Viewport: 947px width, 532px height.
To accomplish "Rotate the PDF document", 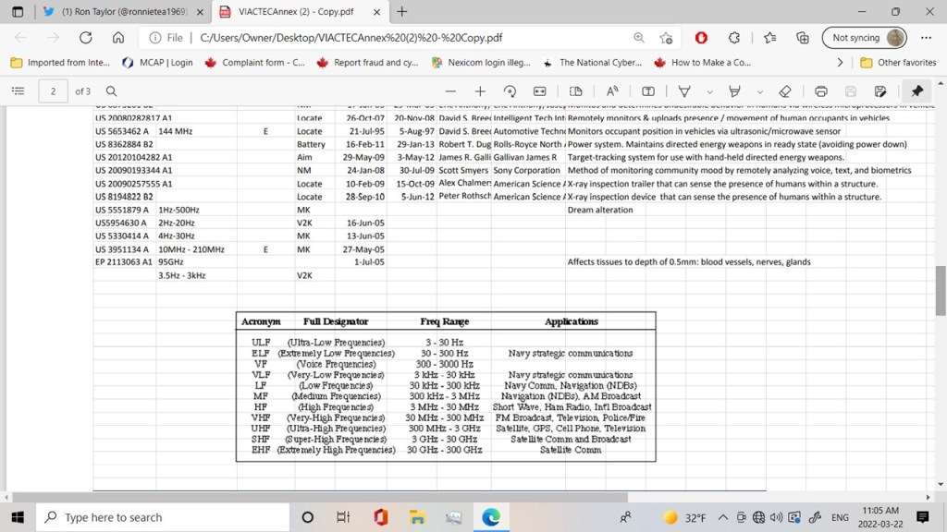I will click(x=510, y=91).
